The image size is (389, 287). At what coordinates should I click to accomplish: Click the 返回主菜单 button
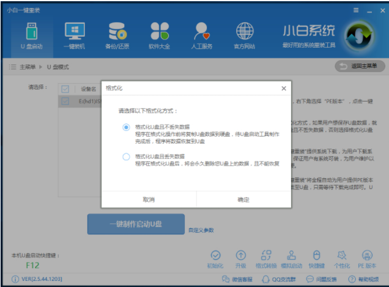click(x=359, y=65)
